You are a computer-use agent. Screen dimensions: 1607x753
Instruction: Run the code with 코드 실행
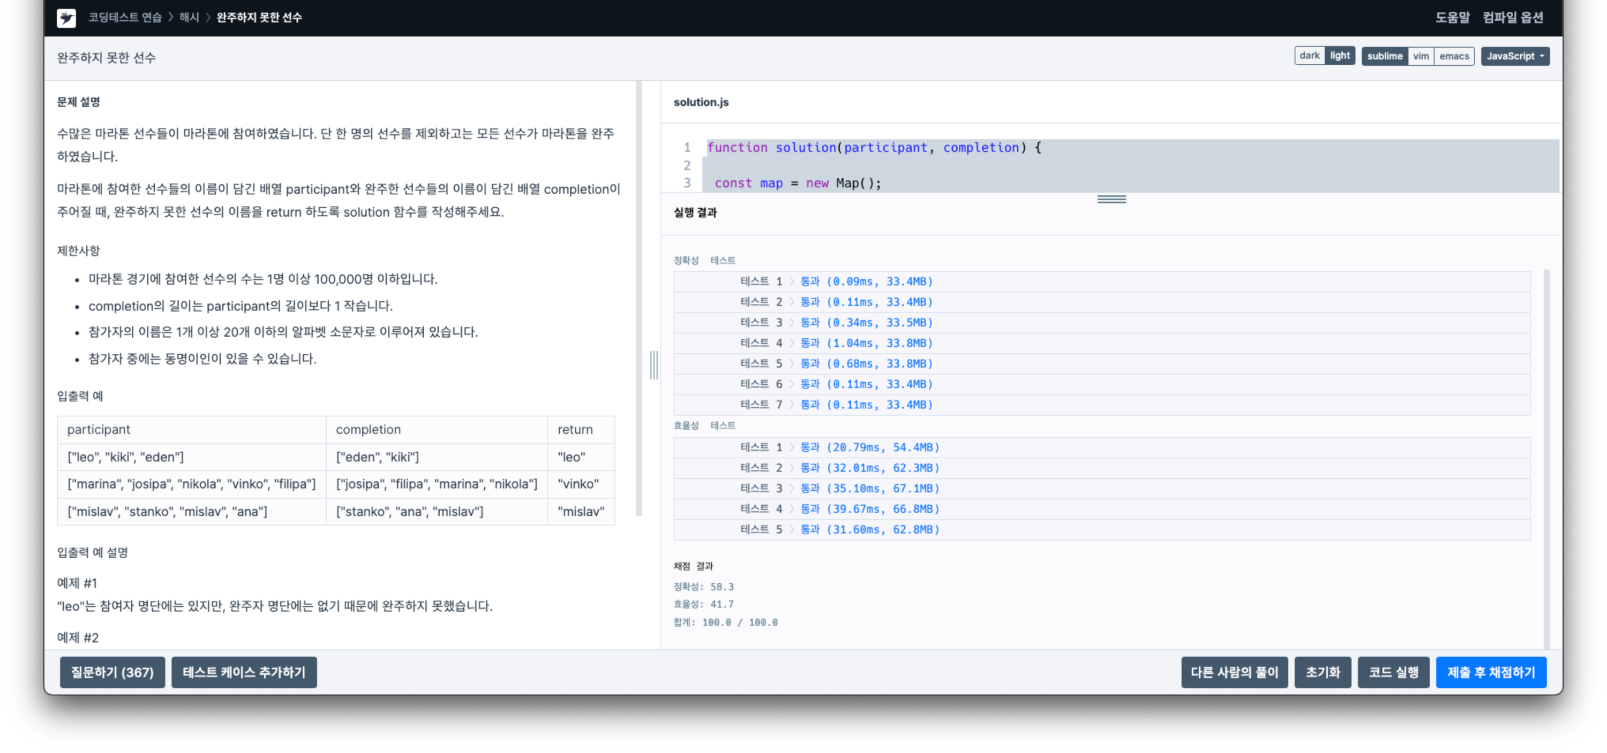coord(1393,672)
